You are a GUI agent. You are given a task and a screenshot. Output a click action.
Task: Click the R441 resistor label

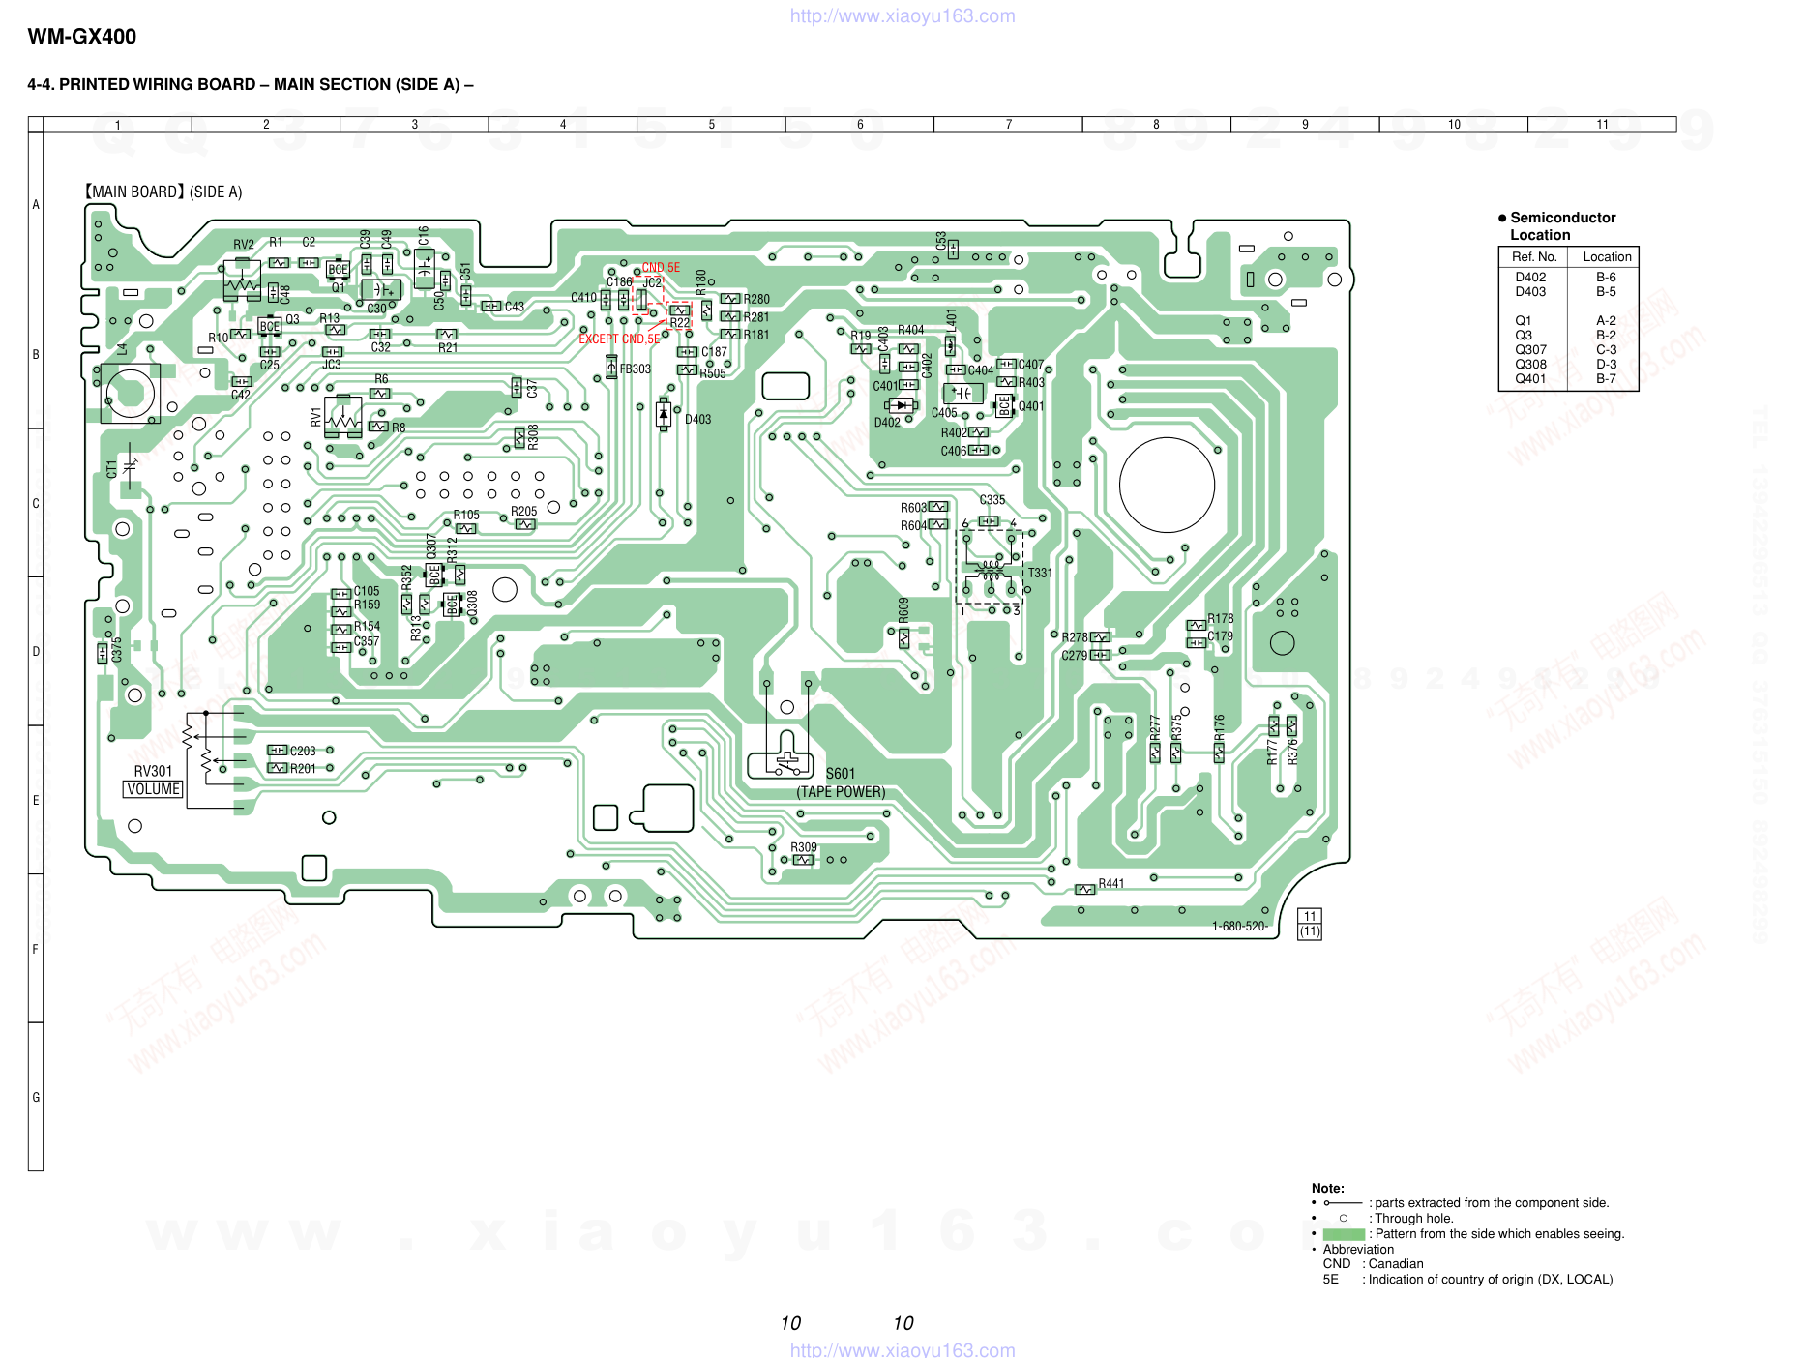pos(1111,884)
